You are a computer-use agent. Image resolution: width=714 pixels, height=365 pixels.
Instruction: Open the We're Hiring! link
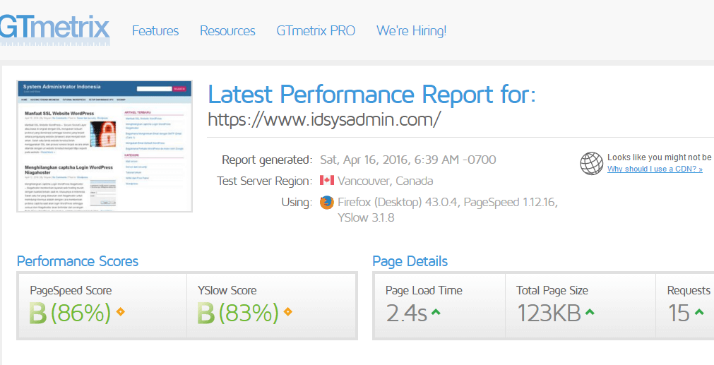coord(412,31)
